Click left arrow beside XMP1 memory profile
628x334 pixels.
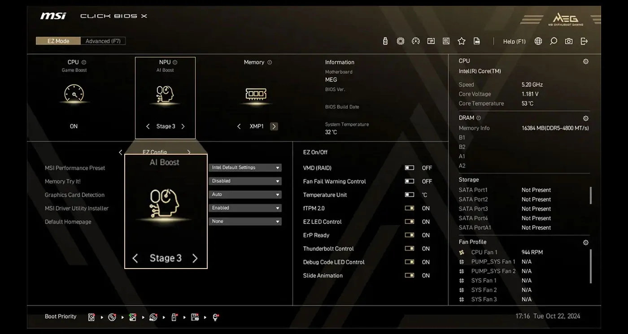(239, 126)
